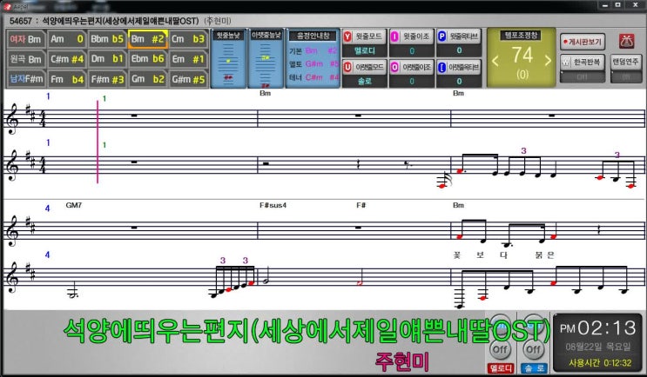Image resolution: width=647 pixels, height=377 pixels.
Task: Decrease tempo with the left arrow
Action: (x=496, y=58)
